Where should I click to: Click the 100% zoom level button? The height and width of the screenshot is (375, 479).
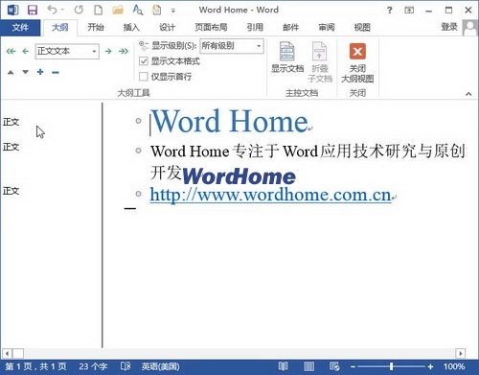click(x=454, y=366)
